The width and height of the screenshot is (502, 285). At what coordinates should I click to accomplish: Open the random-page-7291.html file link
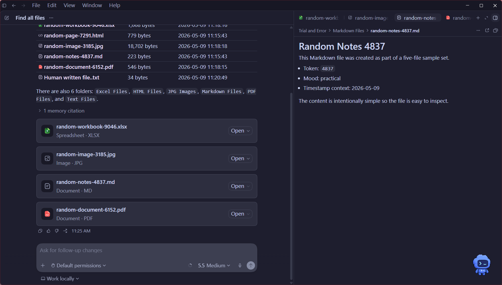[x=74, y=36]
